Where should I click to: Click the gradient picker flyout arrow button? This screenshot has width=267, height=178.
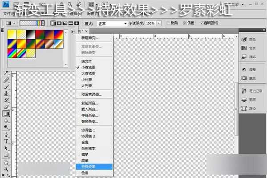click(72, 32)
